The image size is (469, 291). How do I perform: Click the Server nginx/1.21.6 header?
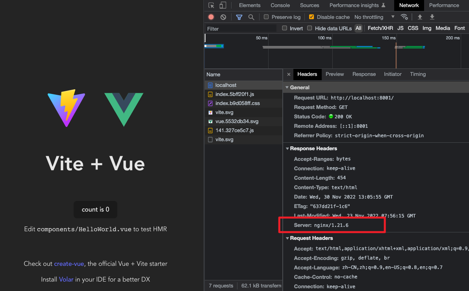point(321,225)
